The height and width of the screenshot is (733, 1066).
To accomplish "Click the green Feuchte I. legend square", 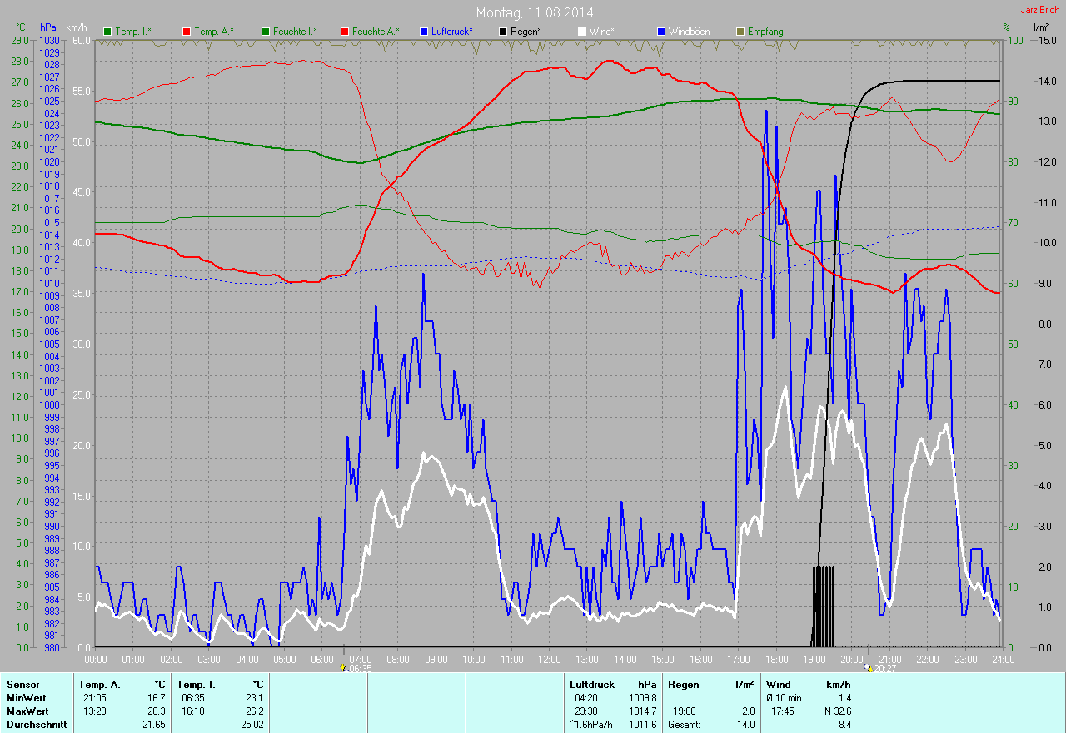I will point(266,32).
